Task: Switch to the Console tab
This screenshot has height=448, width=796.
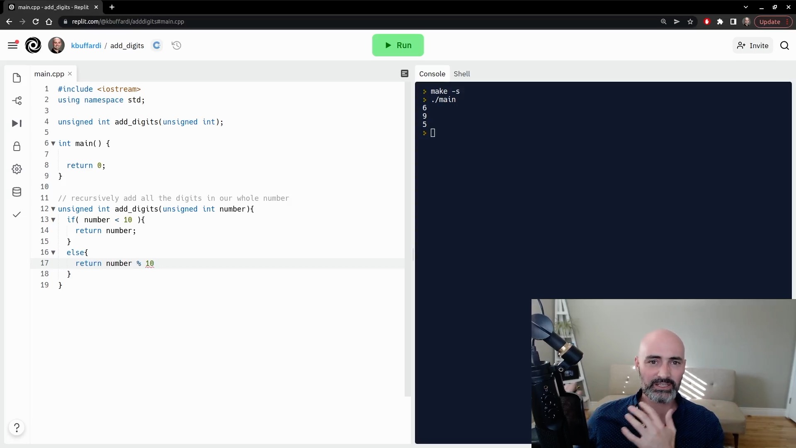Action: pos(432,73)
